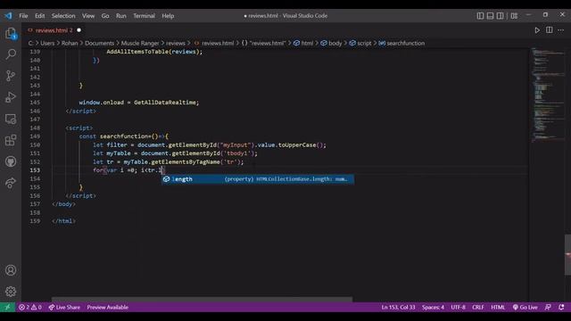571x321 pixels.
Task: Change file encoding via UTF-8
Action: (x=458, y=307)
